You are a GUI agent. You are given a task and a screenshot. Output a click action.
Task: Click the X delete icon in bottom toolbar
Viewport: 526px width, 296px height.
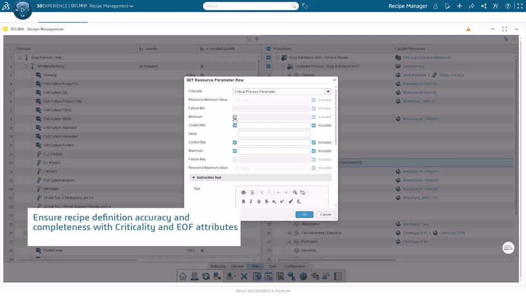tap(244, 276)
